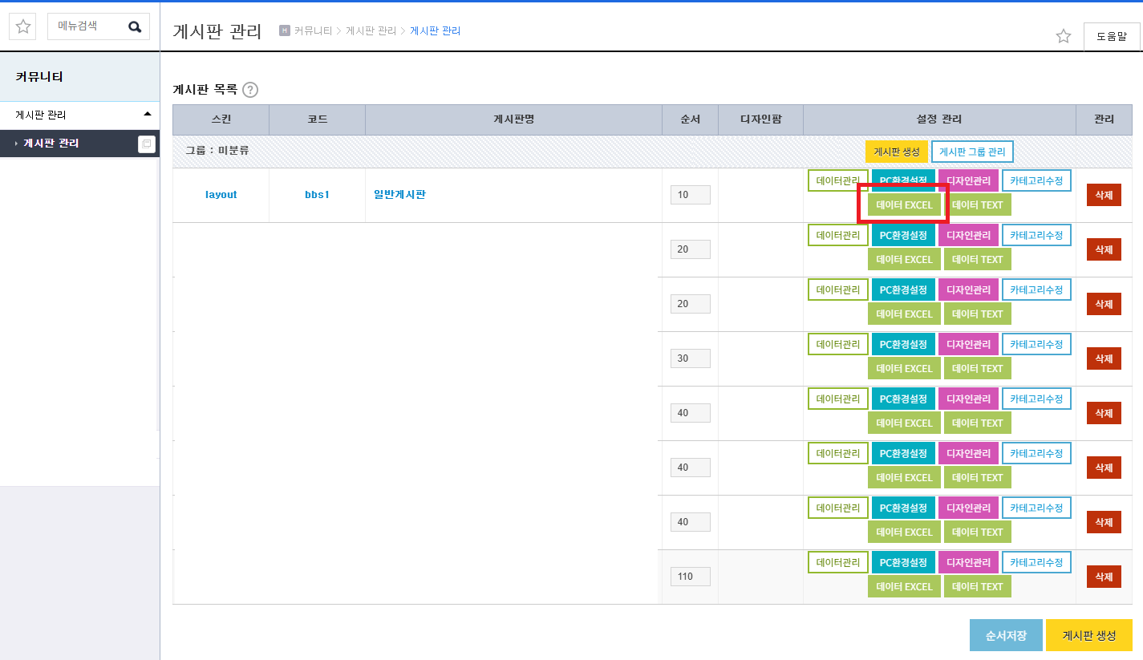The height and width of the screenshot is (660, 1143).
Task: Click the magnifier icon in menu search
Action: [x=135, y=26]
